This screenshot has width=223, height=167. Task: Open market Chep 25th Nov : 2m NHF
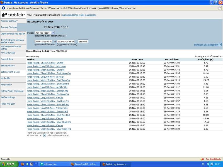45,63
